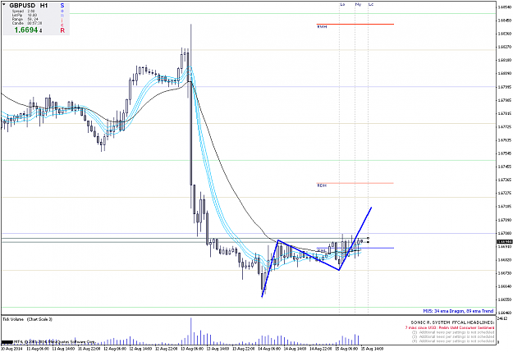Click the 12 Aug 22:00 time label
The height and width of the screenshot is (352, 513).
click(167, 349)
